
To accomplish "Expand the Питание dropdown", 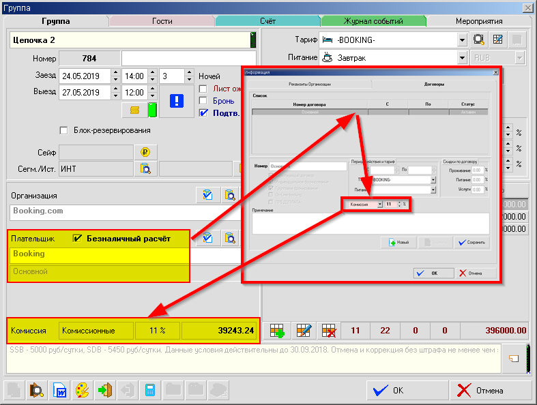I will point(462,58).
